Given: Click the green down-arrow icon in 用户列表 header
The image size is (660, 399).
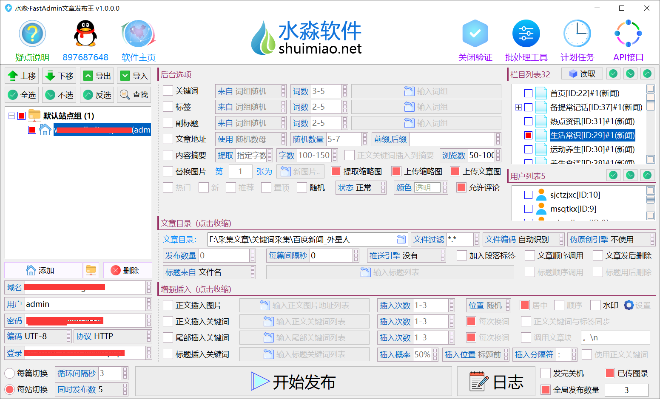Looking at the screenshot, I should [x=630, y=175].
